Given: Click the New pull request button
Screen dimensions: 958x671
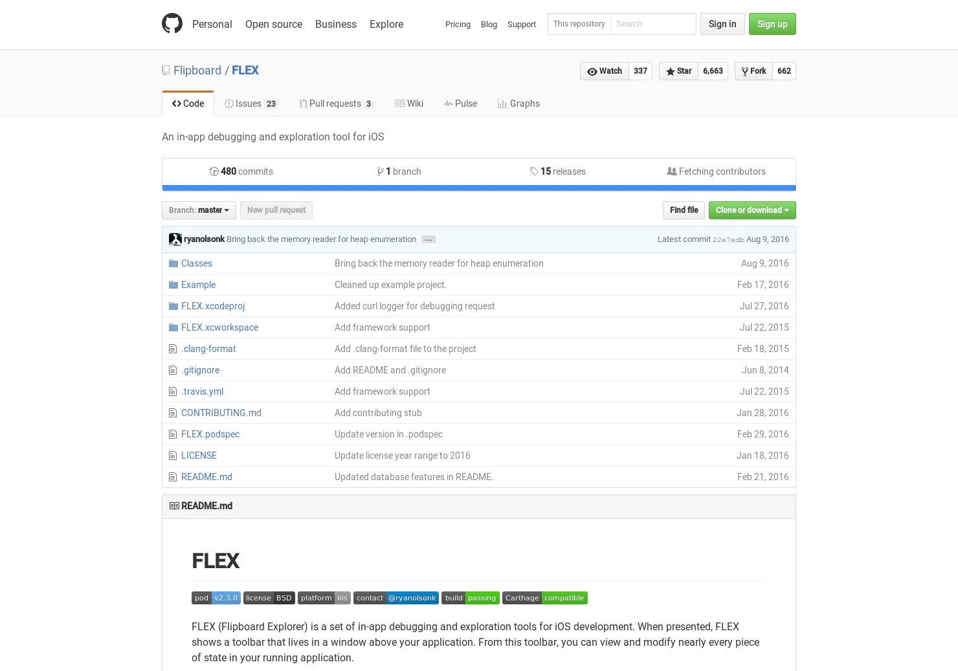Looking at the screenshot, I should click(276, 210).
